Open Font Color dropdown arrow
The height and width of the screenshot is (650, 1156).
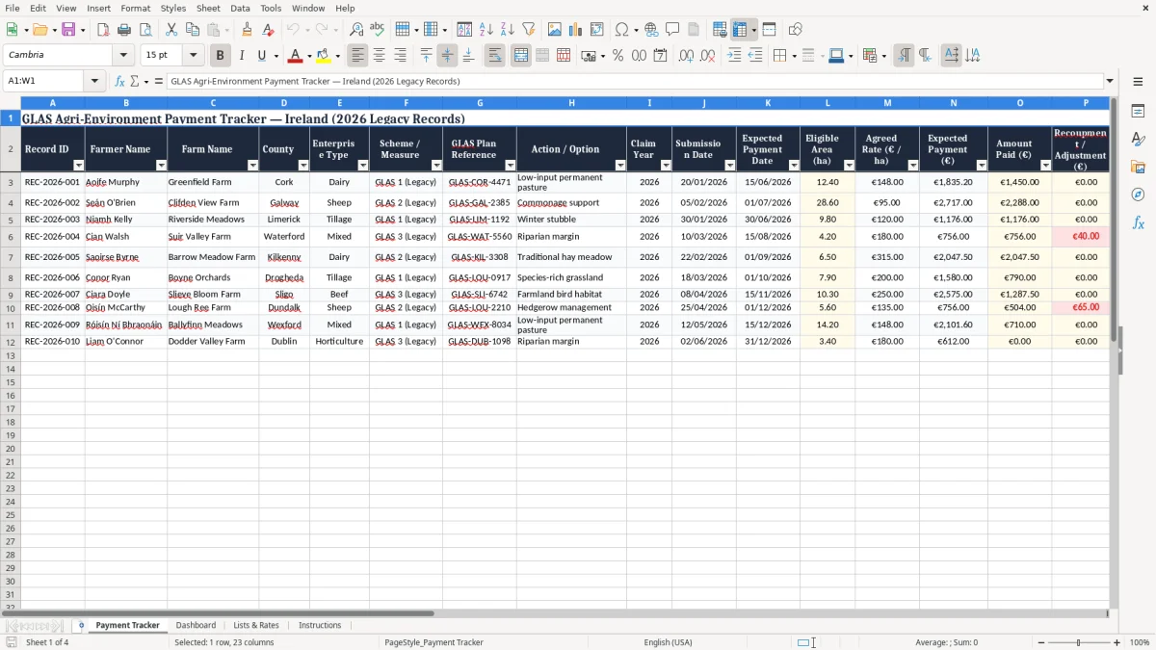click(x=309, y=56)
